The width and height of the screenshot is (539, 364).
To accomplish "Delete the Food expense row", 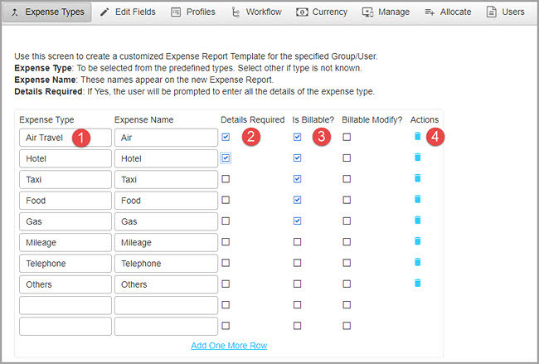I will coord(418,199).
